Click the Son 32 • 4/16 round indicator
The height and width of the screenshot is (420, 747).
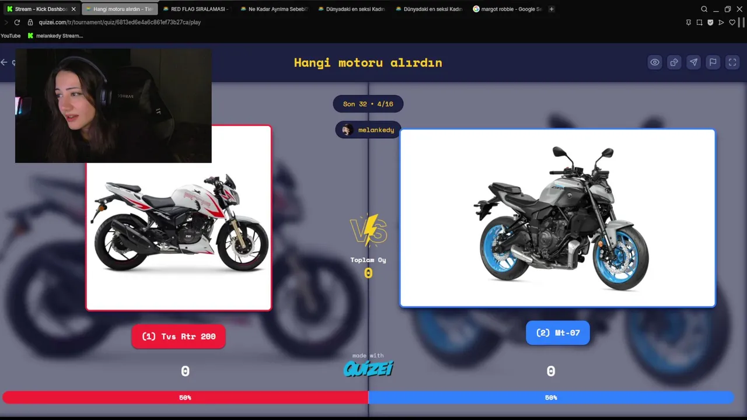(368, 104)
